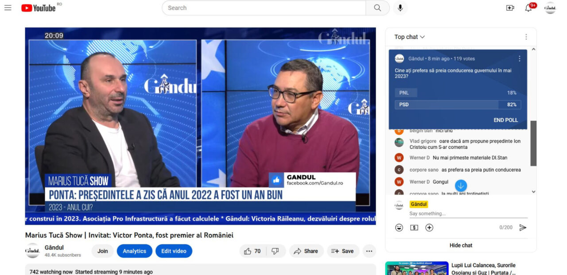End the live poll
This screenshot has height=275, width=567.
(506, 120)
